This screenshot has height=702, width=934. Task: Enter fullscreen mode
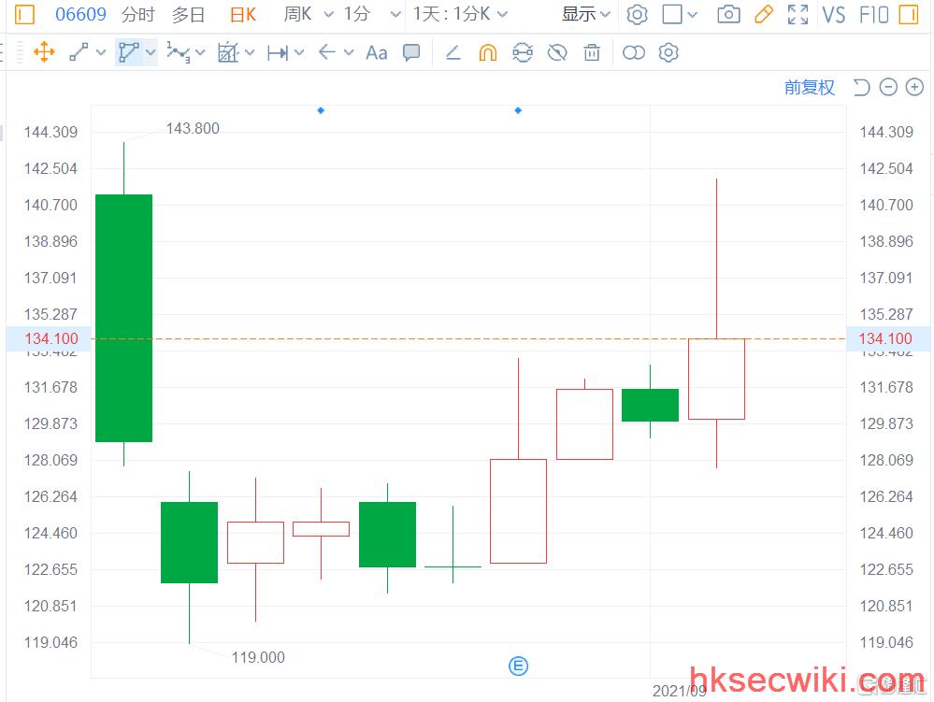pyautogui.click(x=797, y=14)
